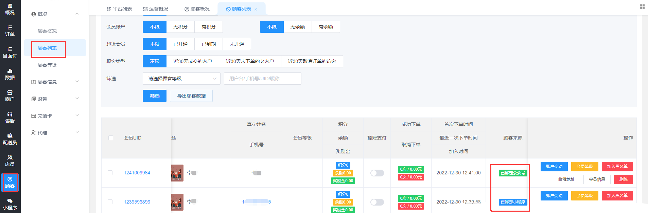Open the 数据 data sidebar icon

tap(10, 74)
